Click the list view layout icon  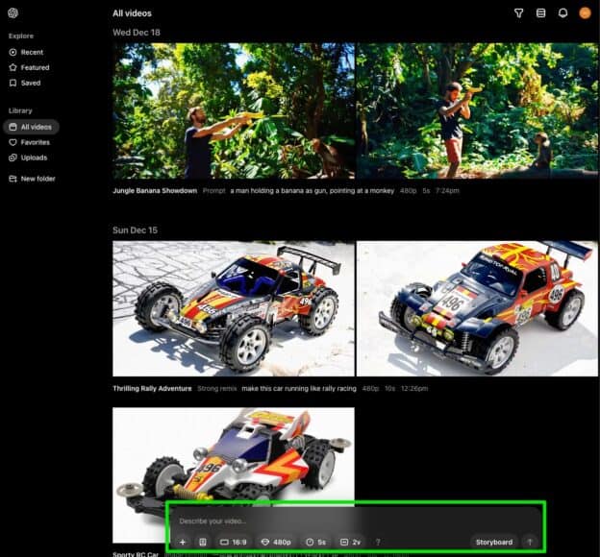[540, 13]
